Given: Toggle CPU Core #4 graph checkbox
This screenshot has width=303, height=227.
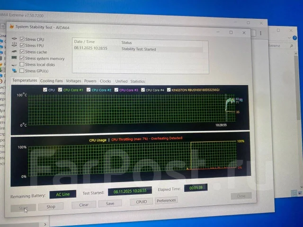Looking at the screenshot, I should [x=143, y=90].
